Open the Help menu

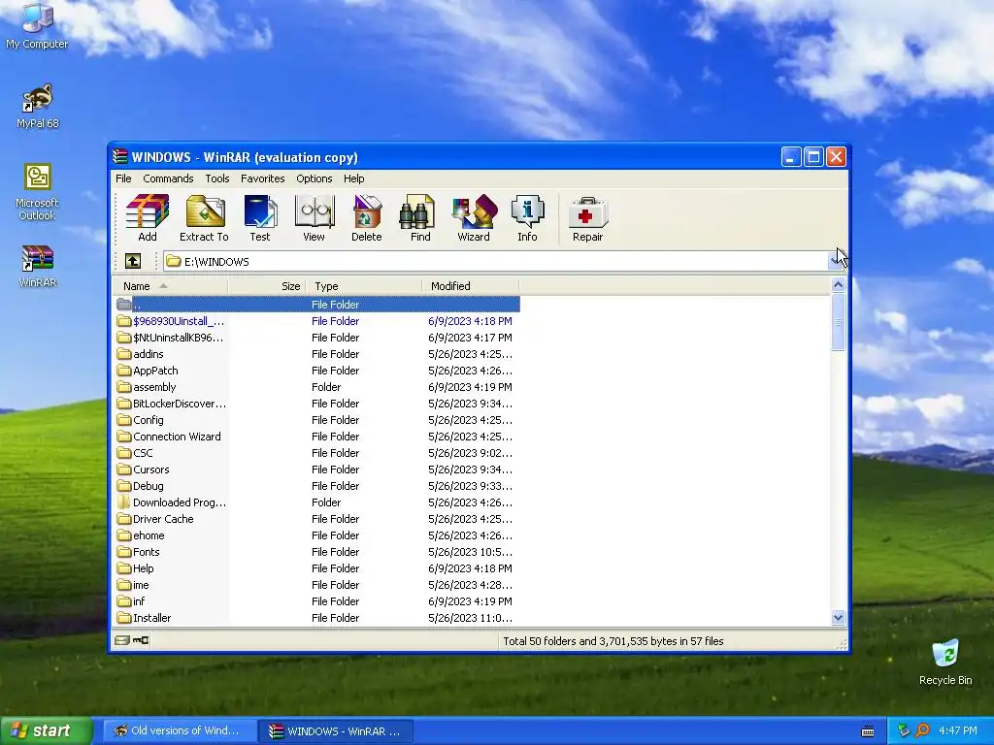(x=353, y=178)
